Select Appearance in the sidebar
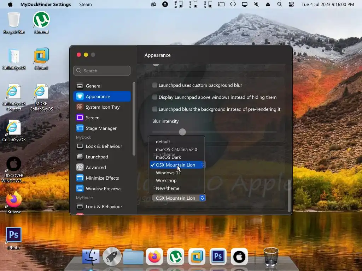This screenshot has width=362, height=271. pyautogui.click(x=102, y=96)
